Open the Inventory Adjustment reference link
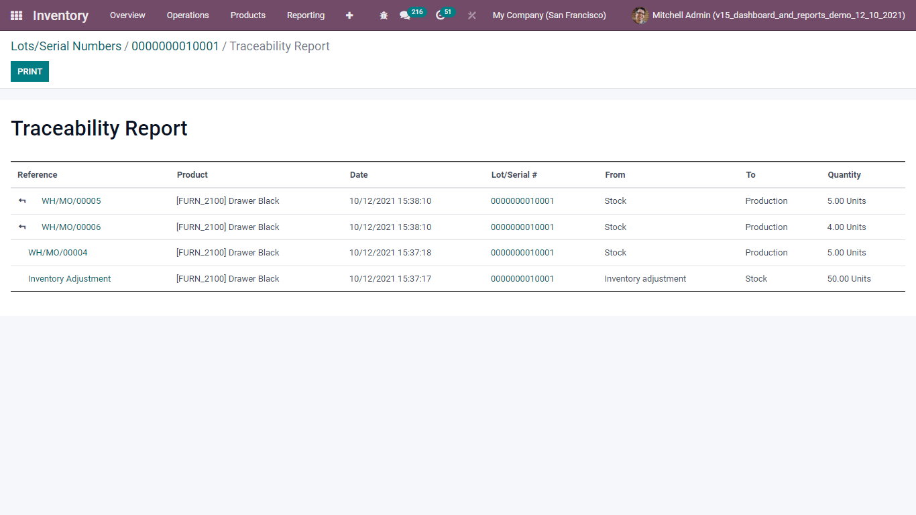 (69, 278)
